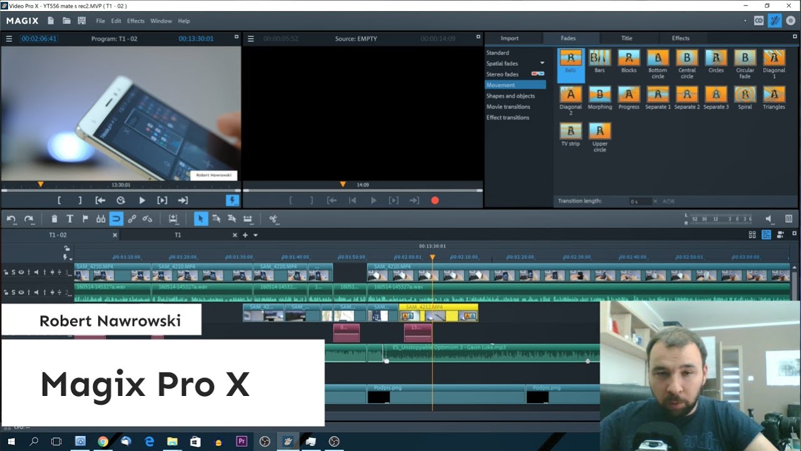Toggle lock on track 1
801x451 pixels.
[6, 272]
